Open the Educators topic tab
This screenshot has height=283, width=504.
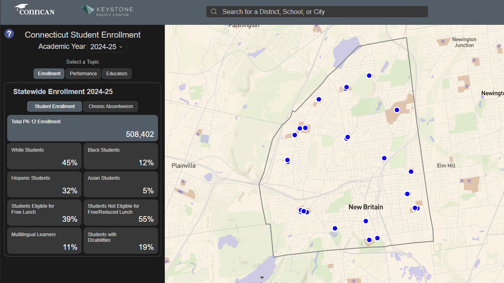116,74
